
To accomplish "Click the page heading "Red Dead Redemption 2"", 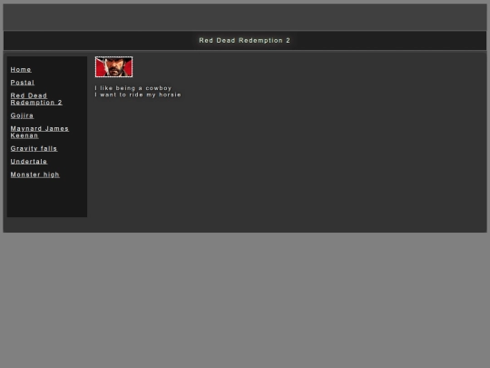I will pos(245,40).
